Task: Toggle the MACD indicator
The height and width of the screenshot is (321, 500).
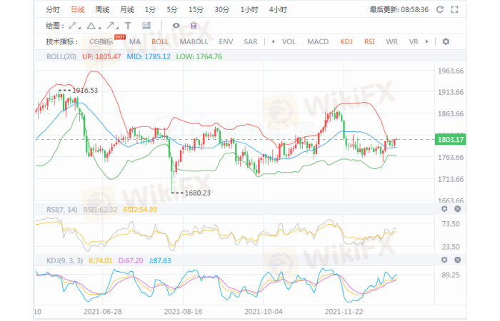Action: (318, 41)
